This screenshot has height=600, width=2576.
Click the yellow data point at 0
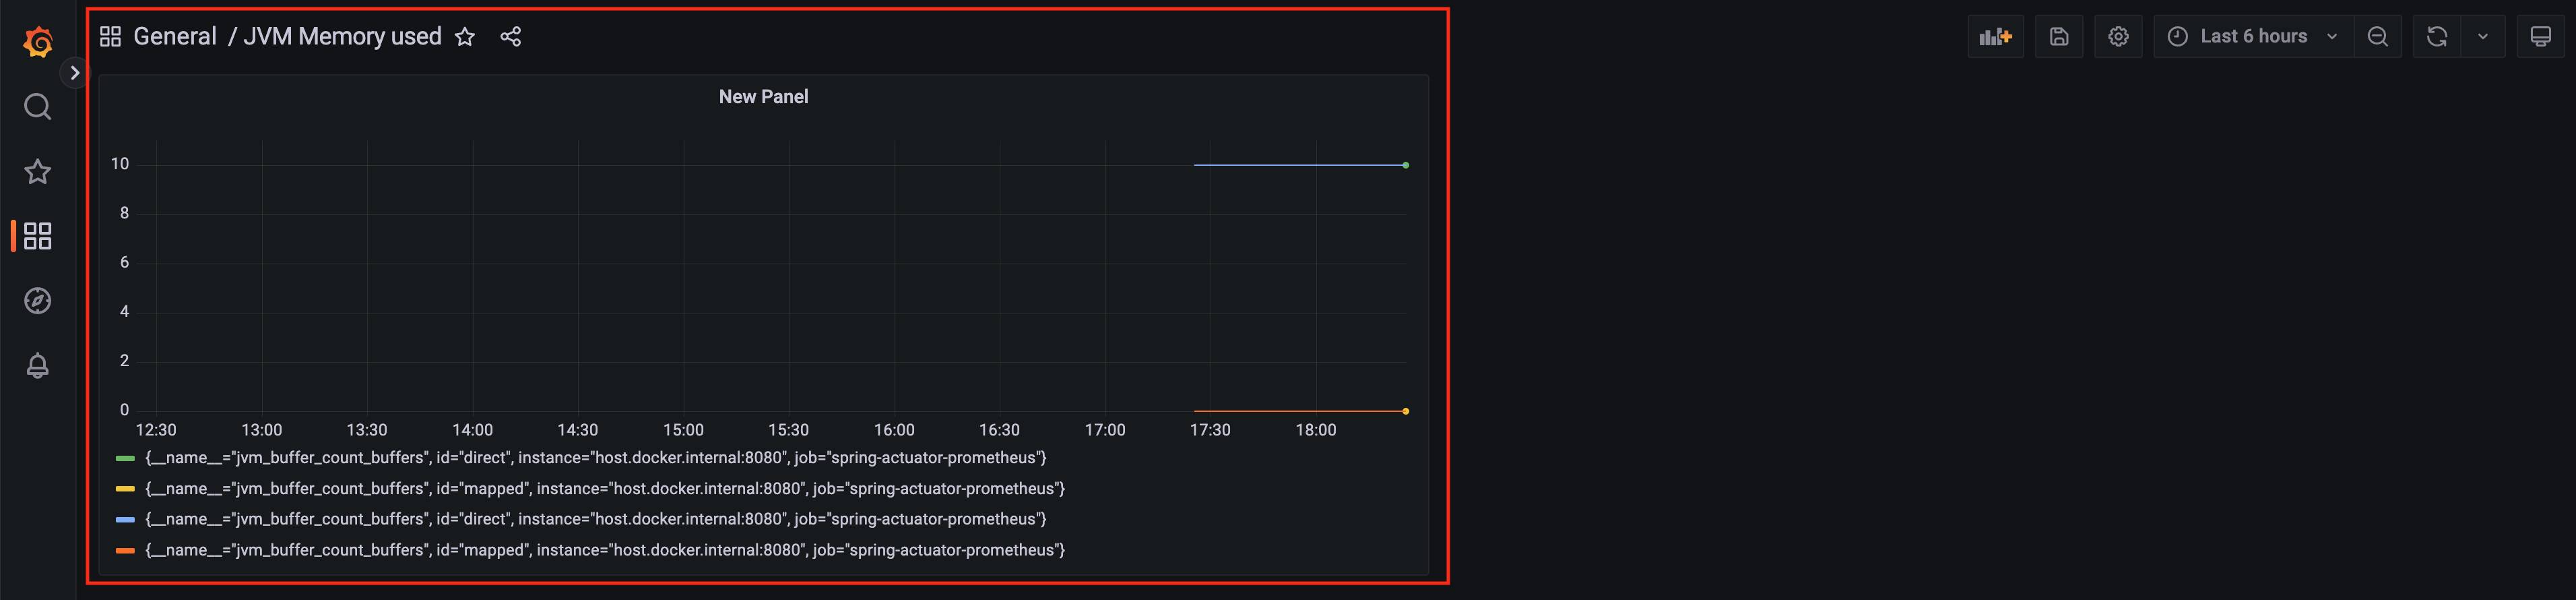click(1405, 411)
